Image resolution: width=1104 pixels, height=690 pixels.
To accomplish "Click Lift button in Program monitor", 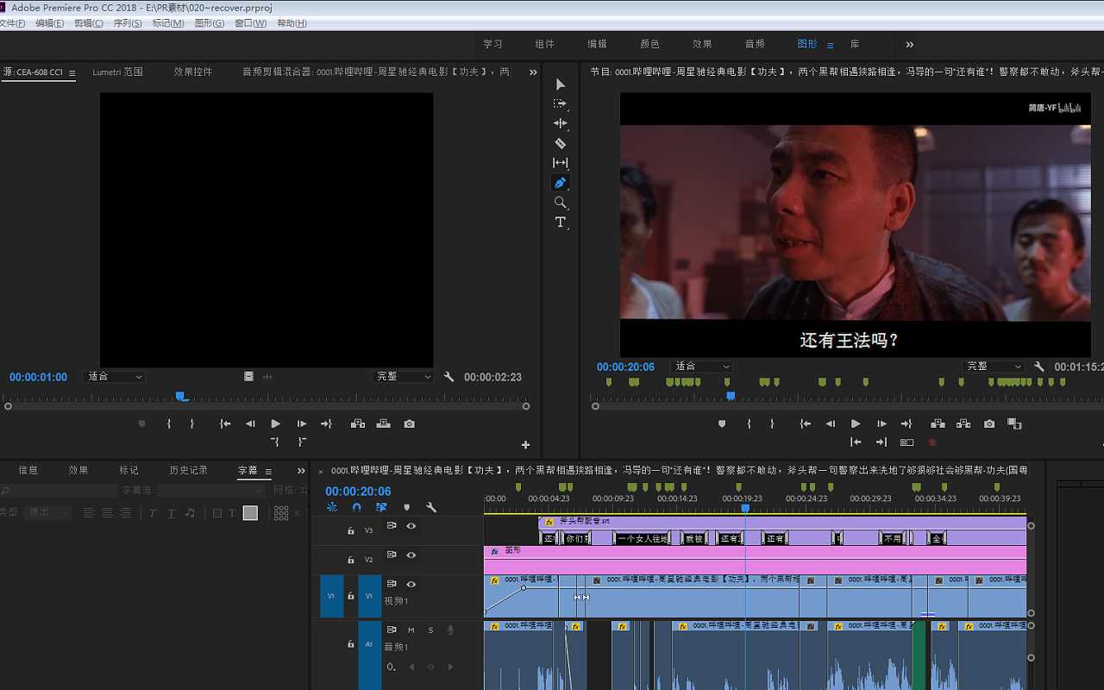I will pyautogui.click(x=938, y=423).
